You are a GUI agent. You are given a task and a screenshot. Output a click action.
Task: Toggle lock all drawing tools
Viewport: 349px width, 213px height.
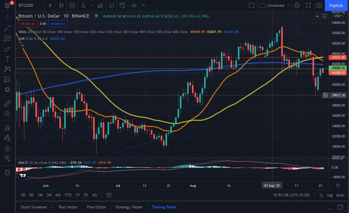coord(7,148)
